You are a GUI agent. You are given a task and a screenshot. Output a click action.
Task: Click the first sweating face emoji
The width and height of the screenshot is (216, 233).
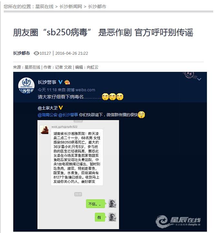click(x=105, y=96)
